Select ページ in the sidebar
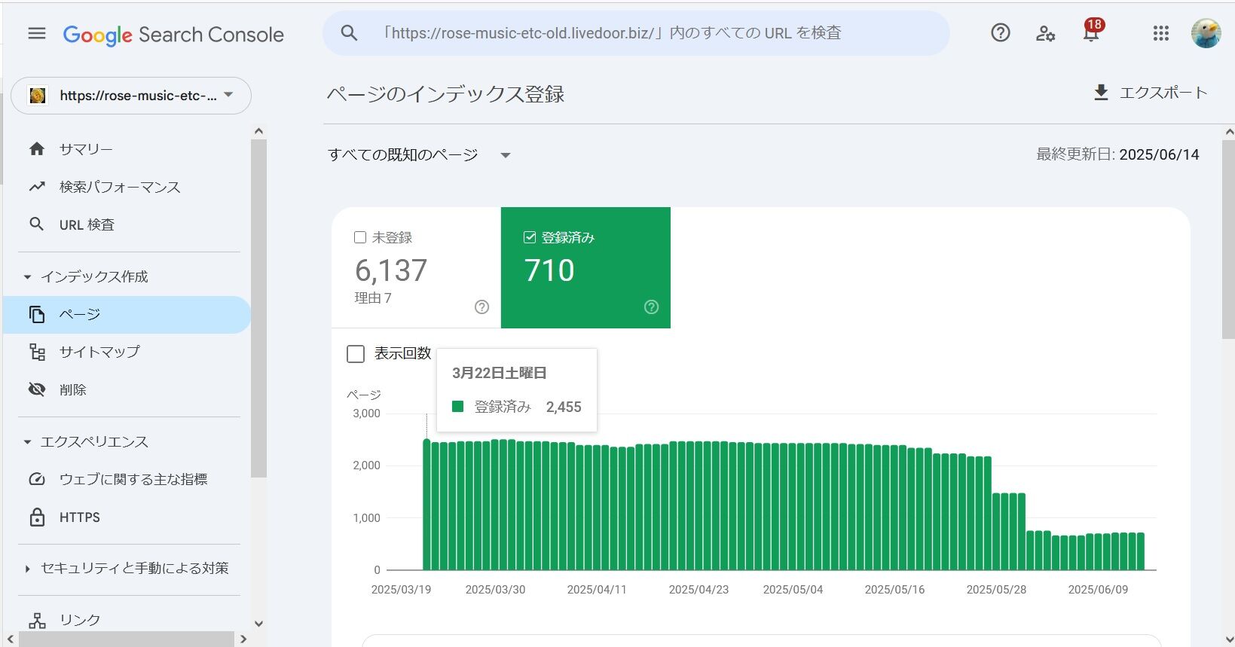1235x647 pixels. click(x=127, y=315)
